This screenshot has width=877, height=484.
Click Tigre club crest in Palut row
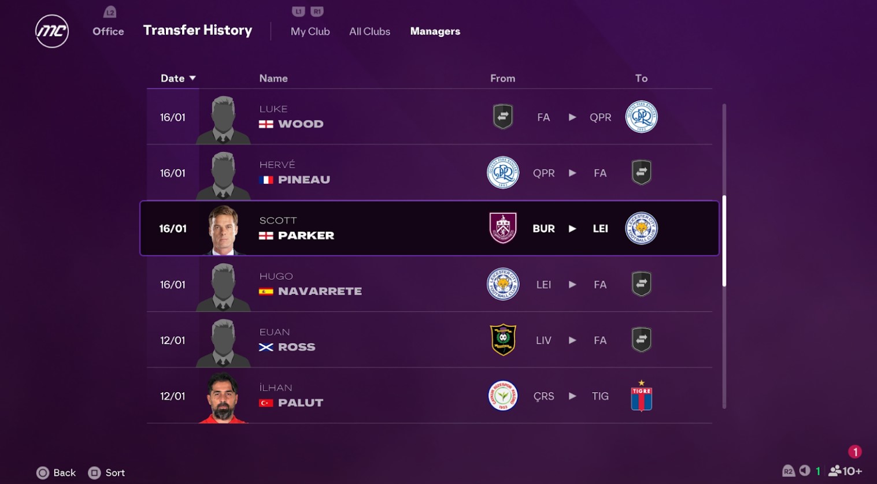[x=641, y=397]
